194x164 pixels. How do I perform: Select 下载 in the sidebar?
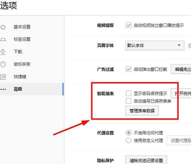click(x=18, y=51)
